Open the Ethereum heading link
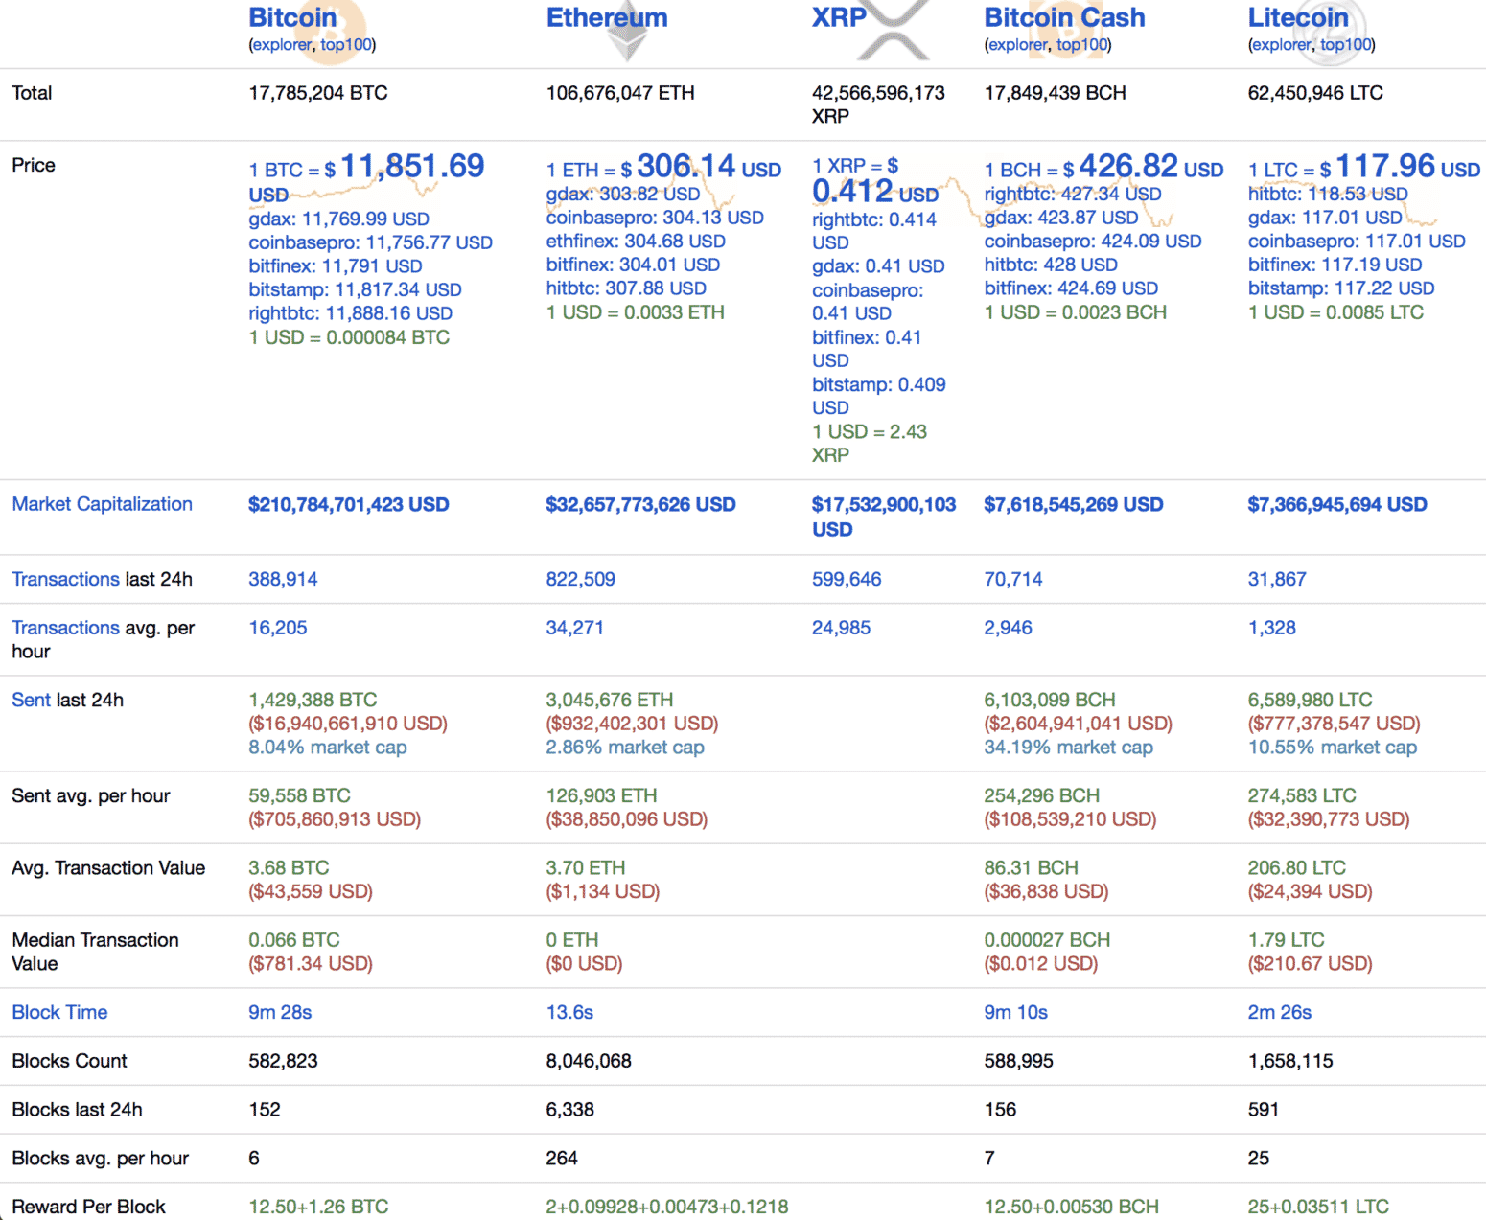Image resolution: width=1486 pixels, height=1220 pixels. point(607,17)
